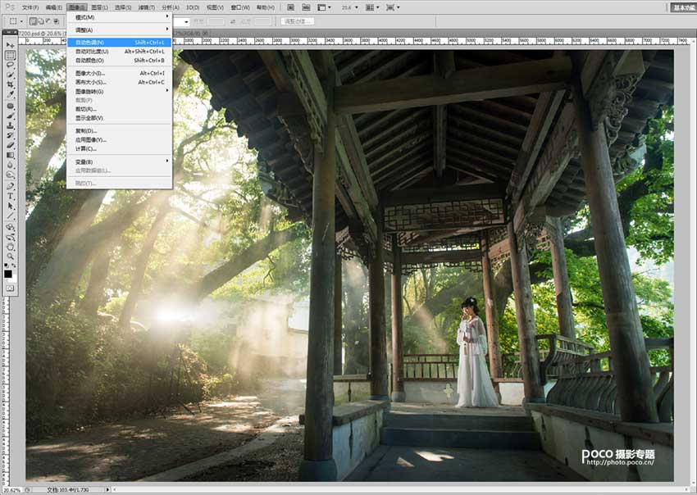Select the Crop tool
This screenshot has height=495, width=697.
tap(11, 85)
